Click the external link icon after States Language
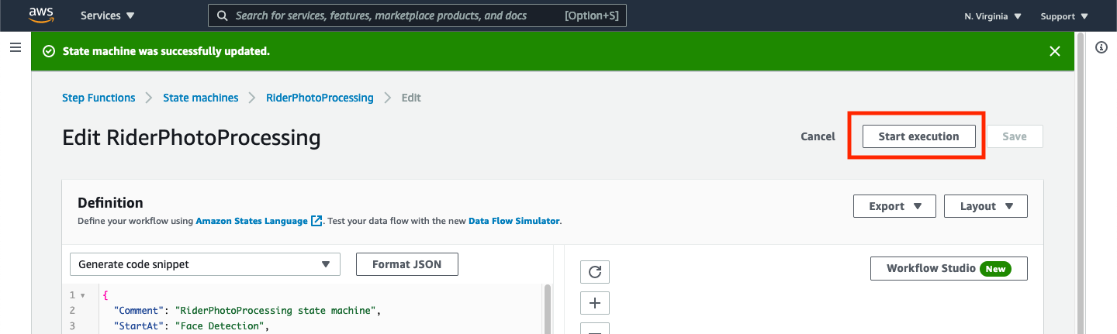1117x334 pixels. [x=316, y=221]
